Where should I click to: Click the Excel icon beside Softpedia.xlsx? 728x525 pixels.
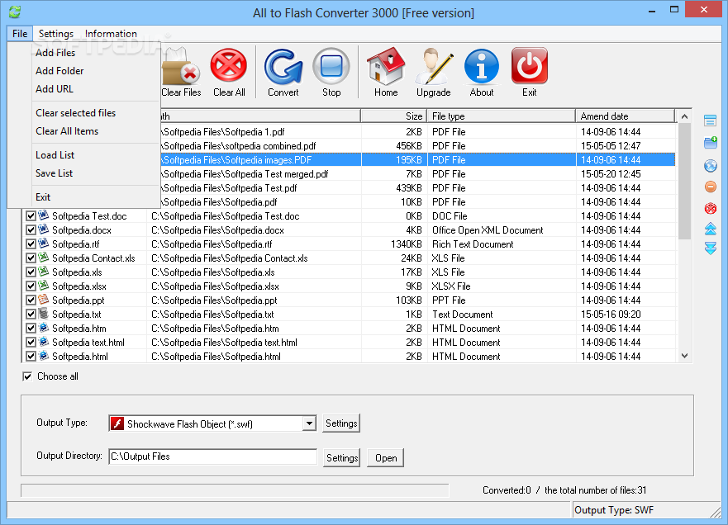click(44, 286)
